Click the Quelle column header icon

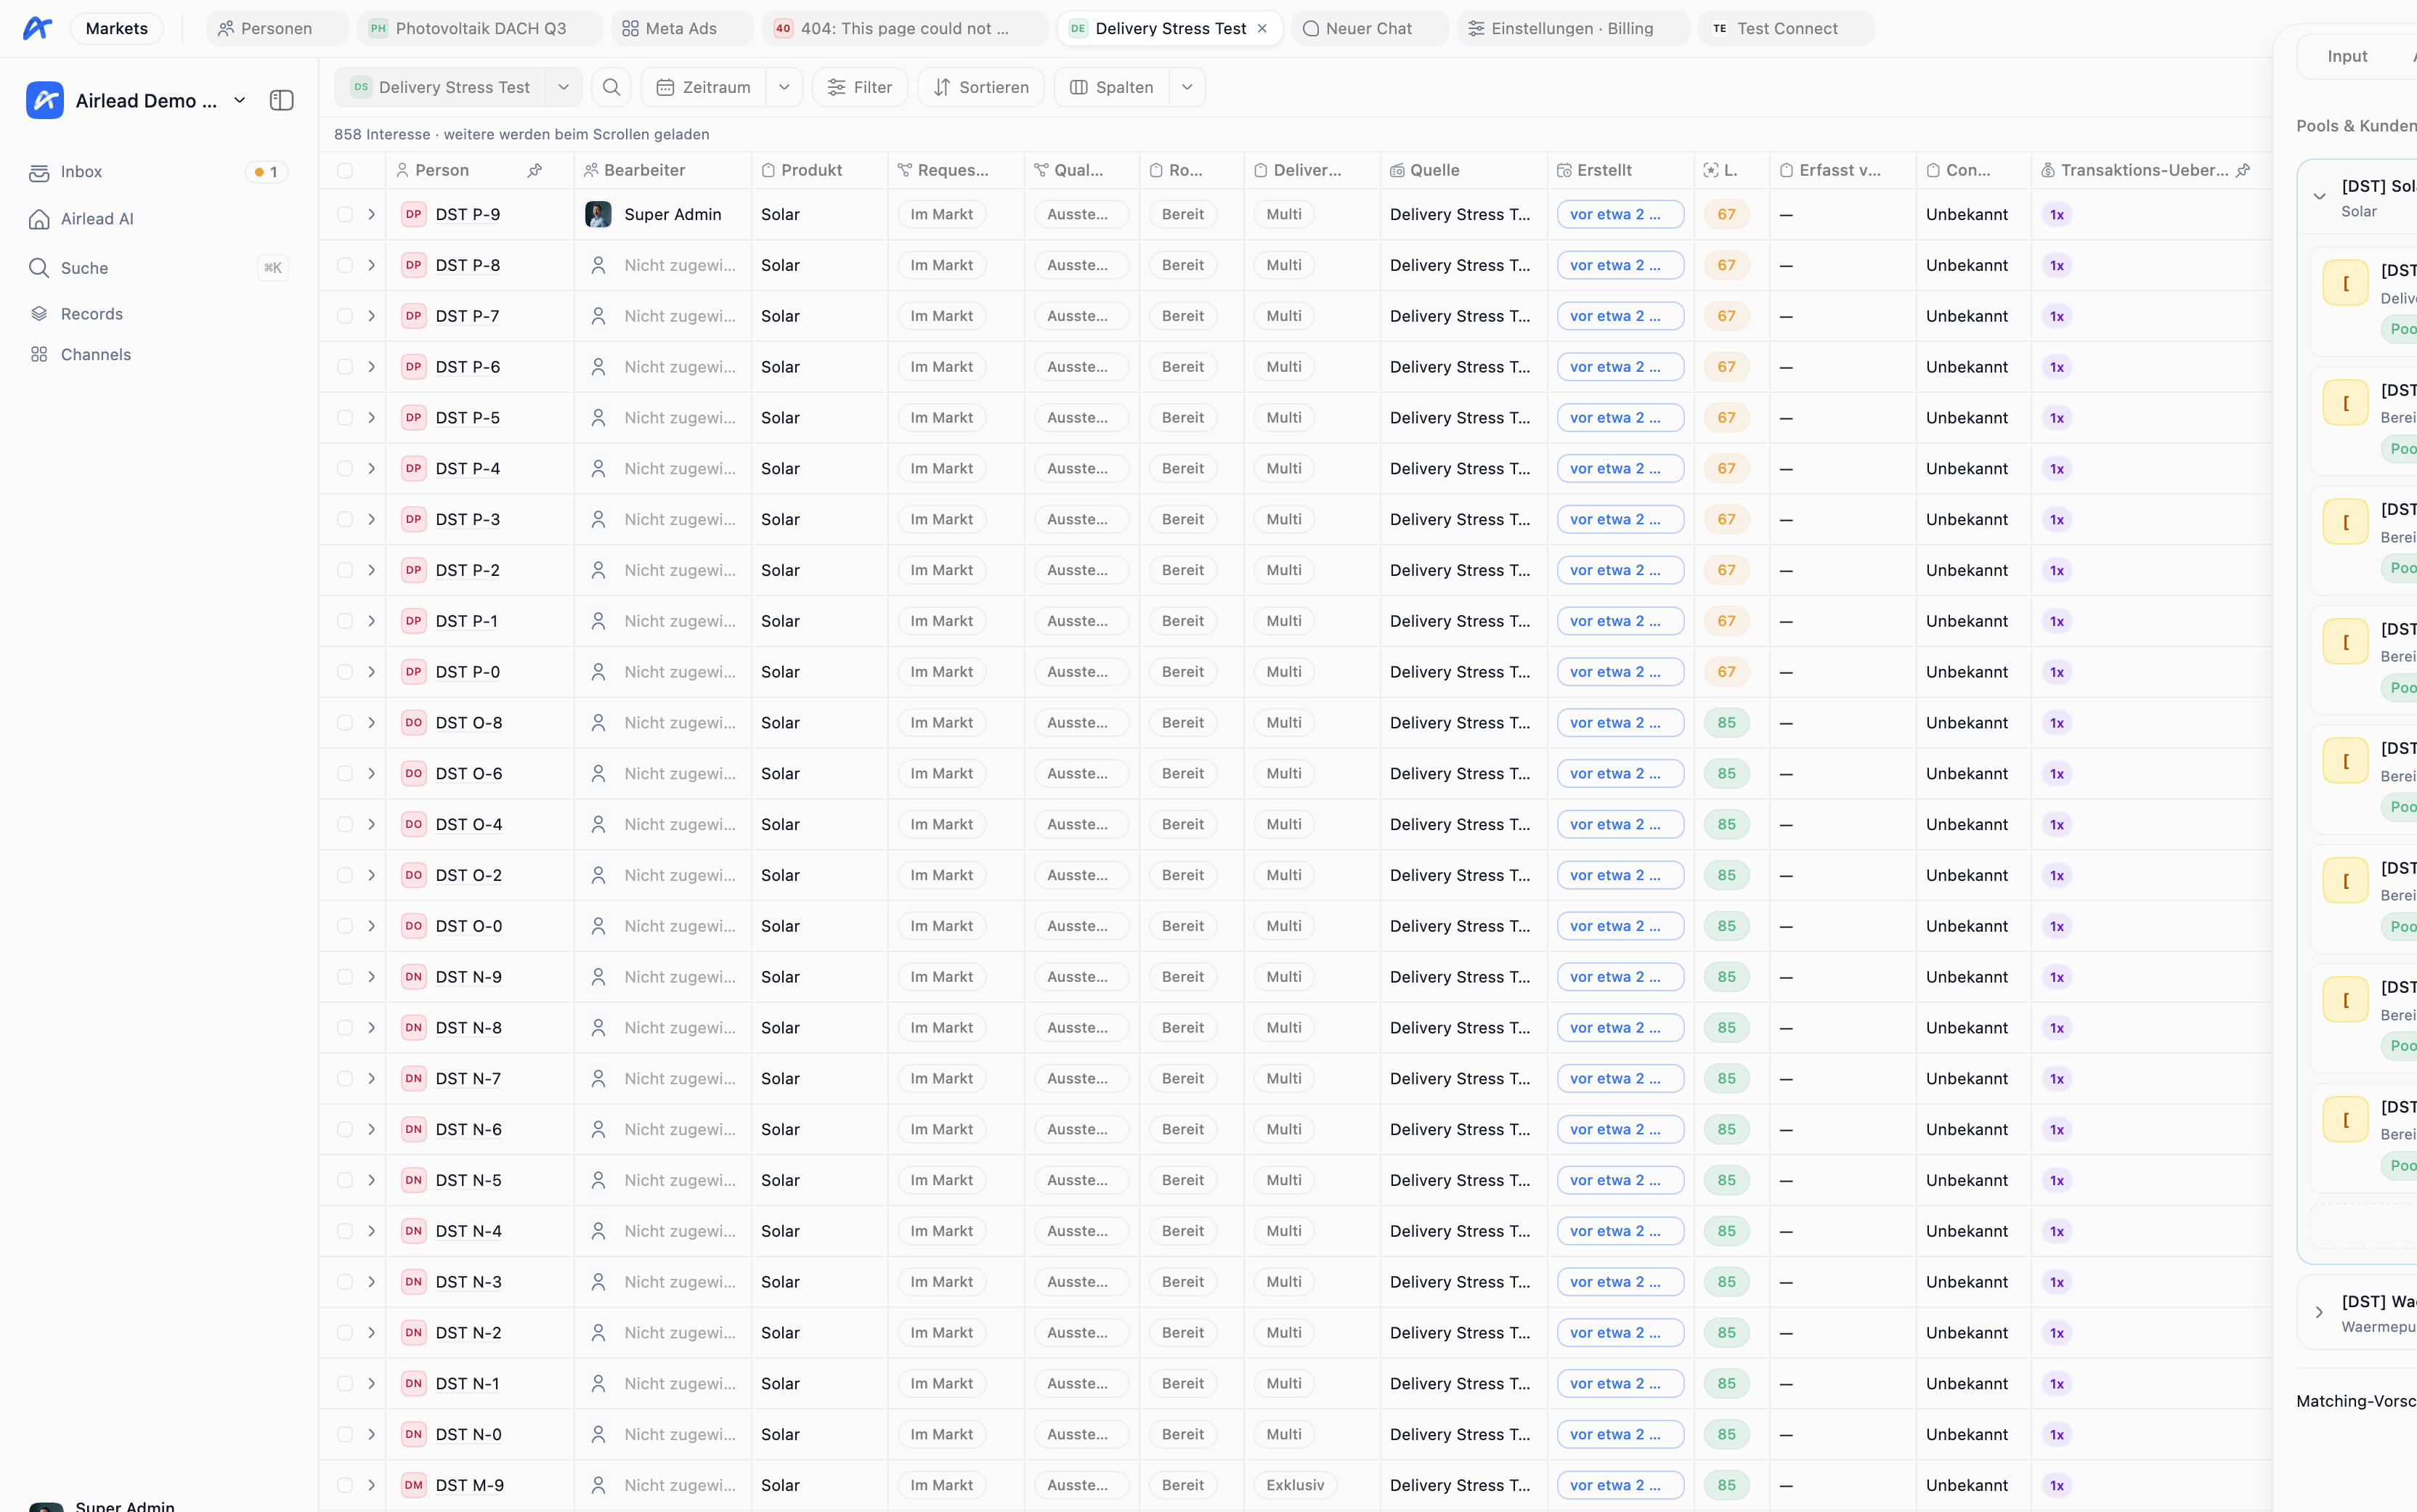tap(1397, 170)
